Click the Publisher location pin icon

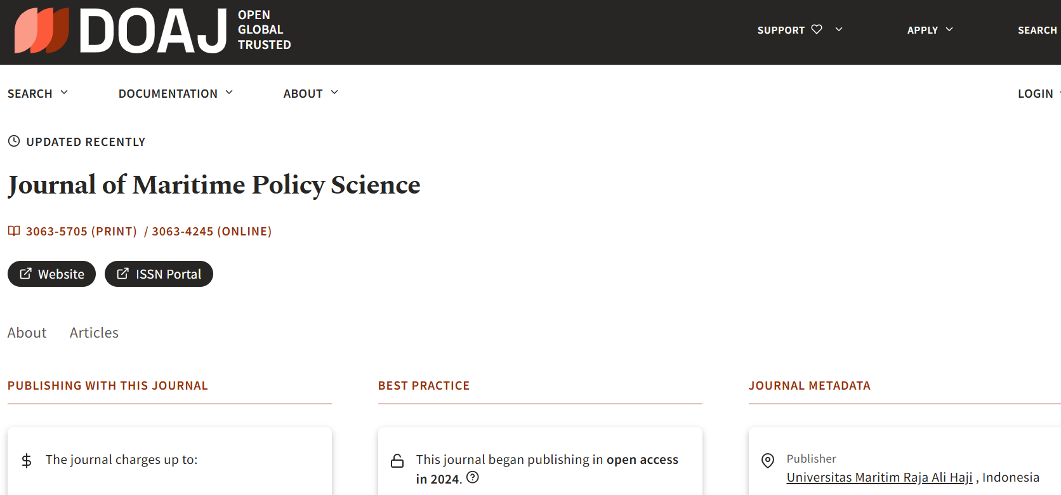(x=768, y=461)
